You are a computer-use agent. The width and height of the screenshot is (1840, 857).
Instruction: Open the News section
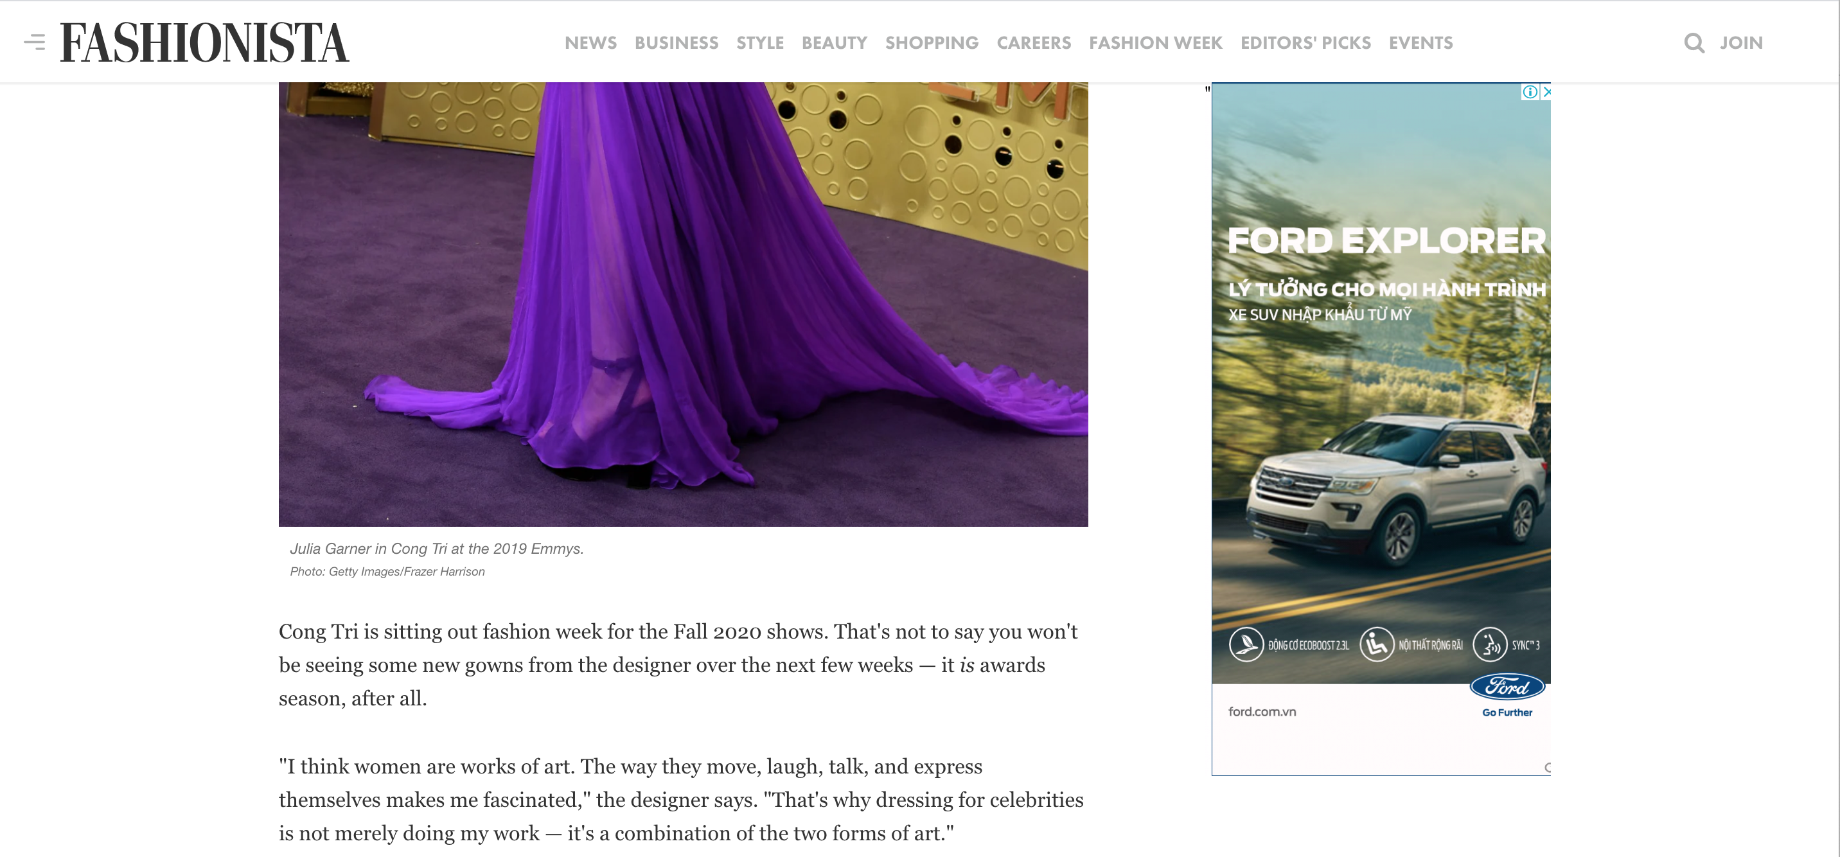pyautogui.click(x=590, y=43)
